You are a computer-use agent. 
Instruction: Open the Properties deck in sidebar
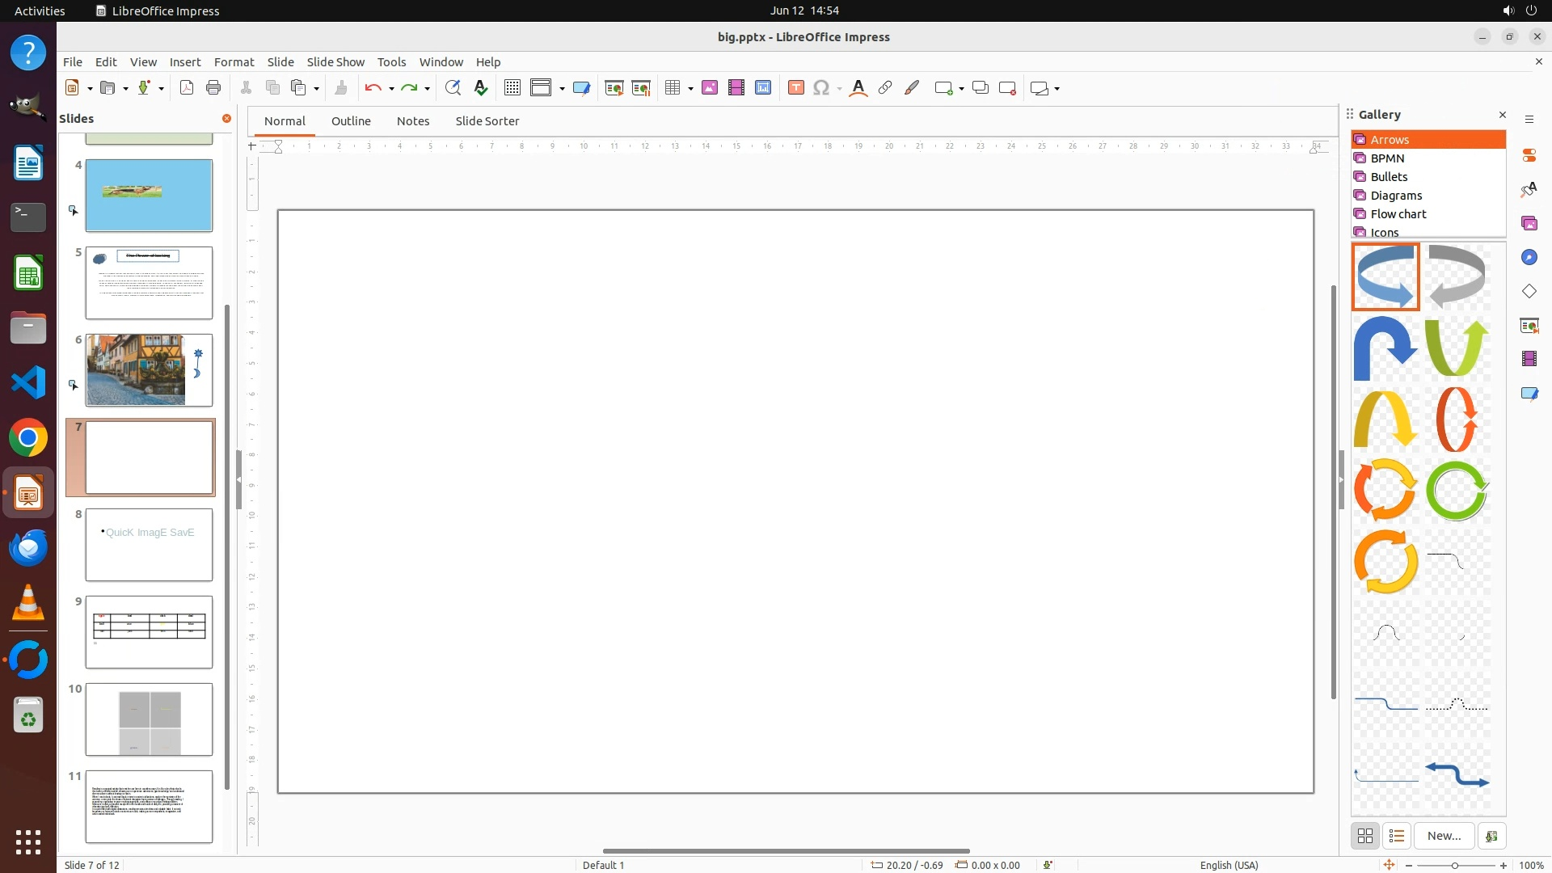tap(1529, 155)
